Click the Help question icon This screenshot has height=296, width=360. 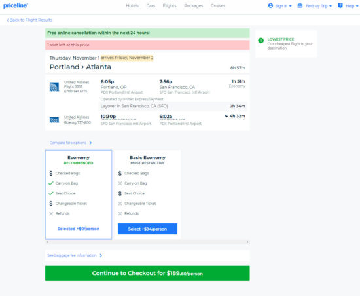click(x=340, y=5)
